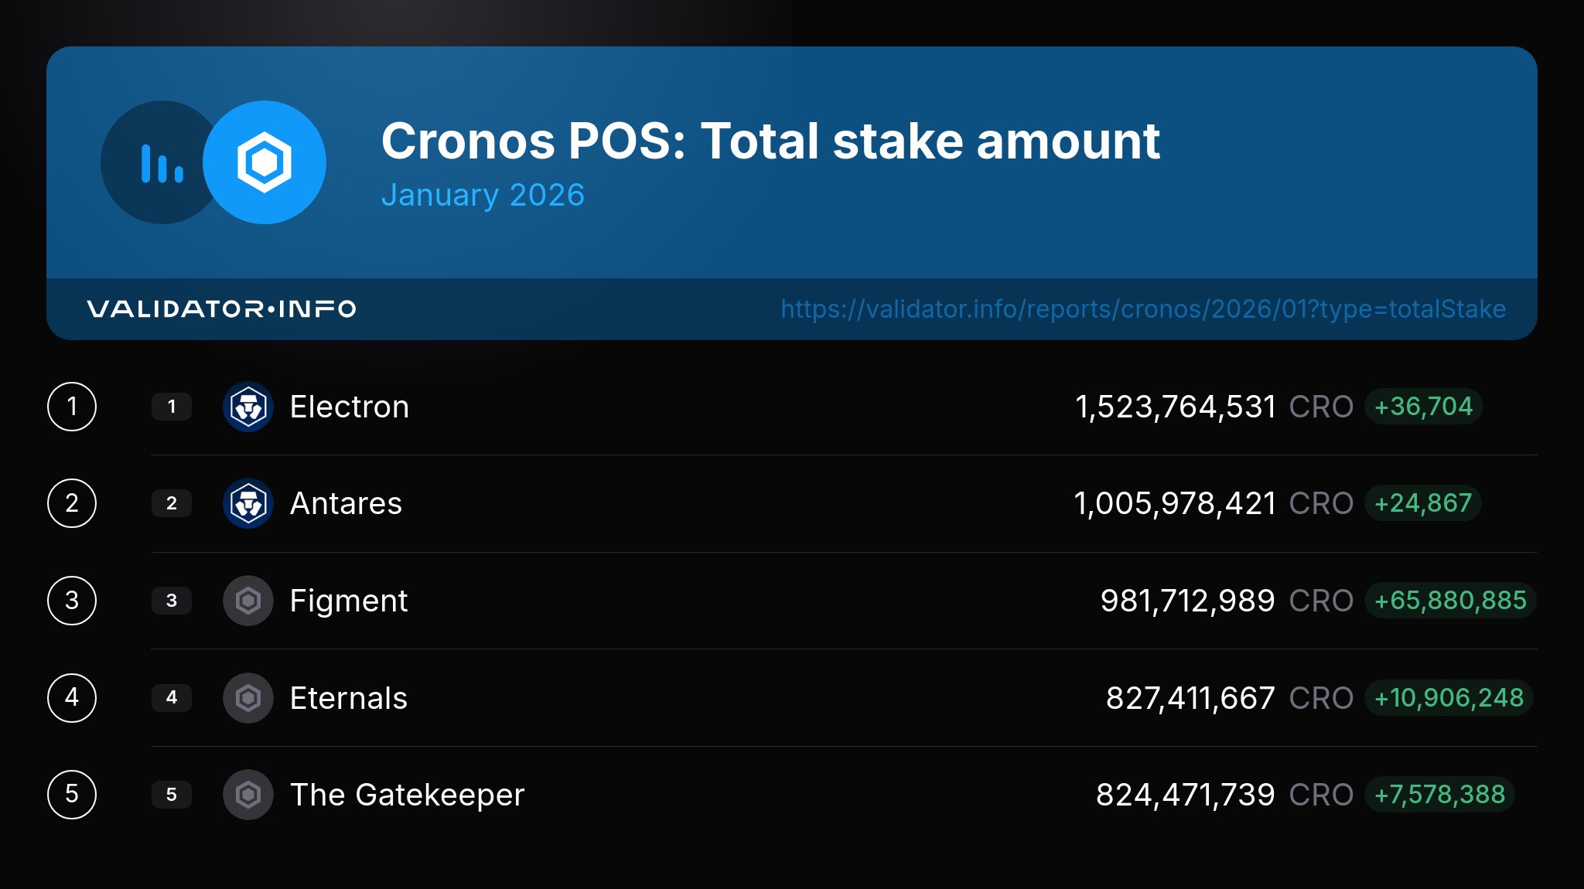
Task: Click the circled rank 3 badge
Action: 72,601
